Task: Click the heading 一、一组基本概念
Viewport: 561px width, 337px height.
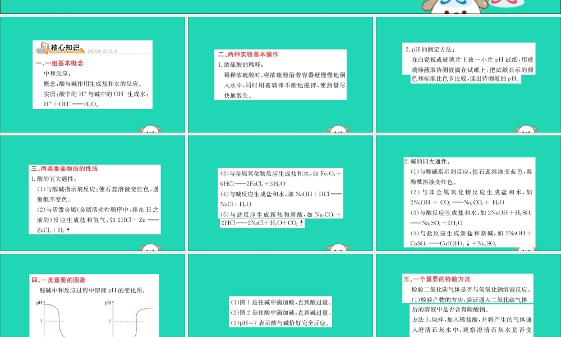Action: point(59,63)
